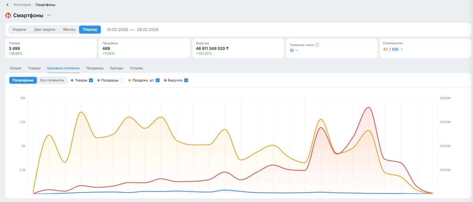This screenshot has height=202, width=473.
Task: Open the Отзывы tab
Action: [136, 68]
